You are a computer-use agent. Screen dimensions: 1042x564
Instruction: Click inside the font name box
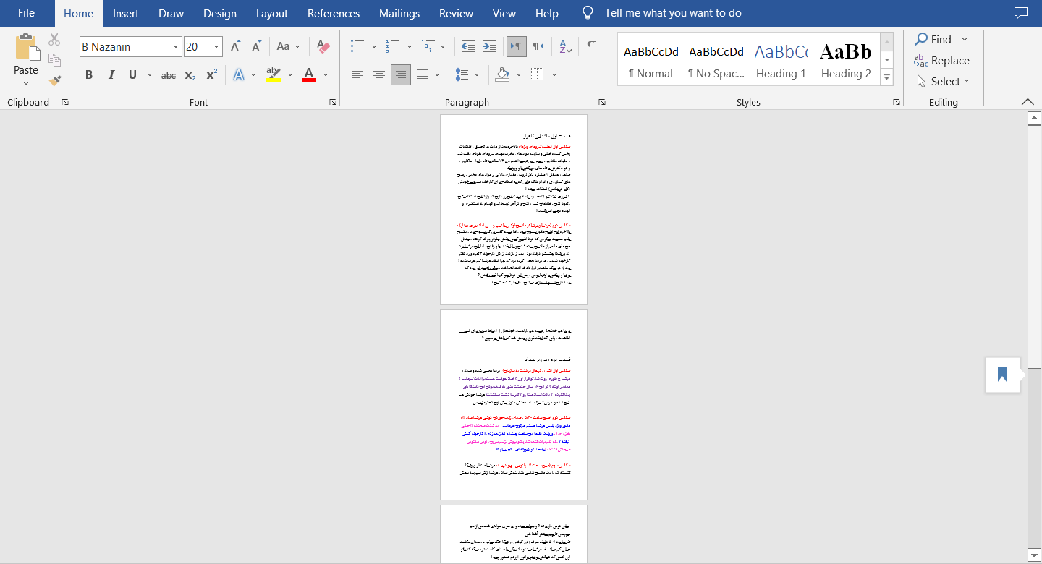click(x=125, y=47)
